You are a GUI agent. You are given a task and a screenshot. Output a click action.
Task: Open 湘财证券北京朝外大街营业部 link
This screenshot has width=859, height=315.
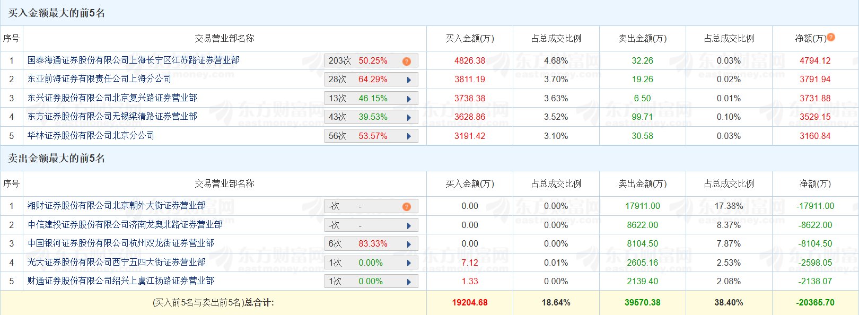pyautogui.click(x=116, y=206)
